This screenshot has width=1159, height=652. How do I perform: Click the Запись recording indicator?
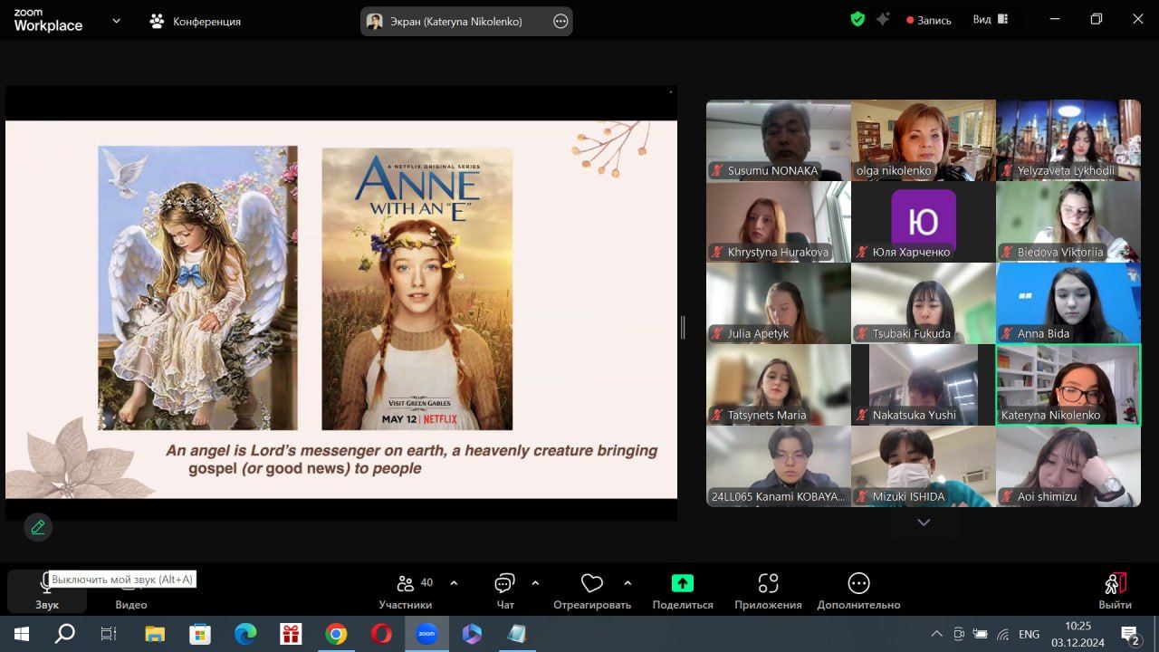click(x=929, y=20)
